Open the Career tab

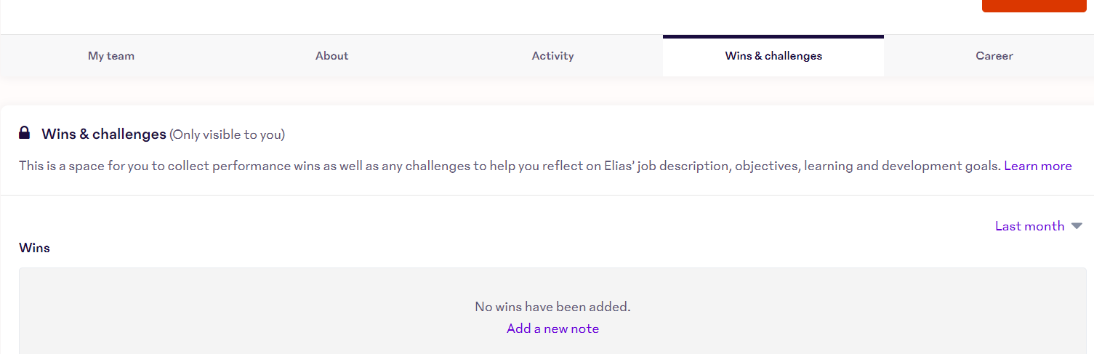(994, 56)
